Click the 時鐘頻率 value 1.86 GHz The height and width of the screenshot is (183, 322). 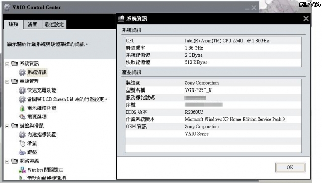click(194, 48)
